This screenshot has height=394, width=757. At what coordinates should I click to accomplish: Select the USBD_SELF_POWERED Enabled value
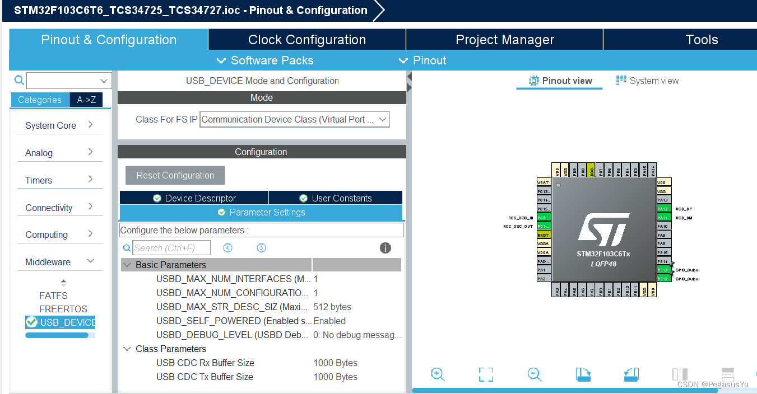(329, 321)
